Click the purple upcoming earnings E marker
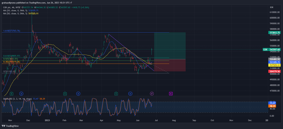Screen dimensions: 283x129 (x=171, y=94)
